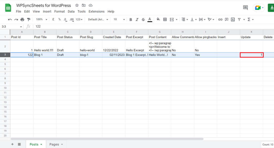Open the font size dropdown

[119, 20]
